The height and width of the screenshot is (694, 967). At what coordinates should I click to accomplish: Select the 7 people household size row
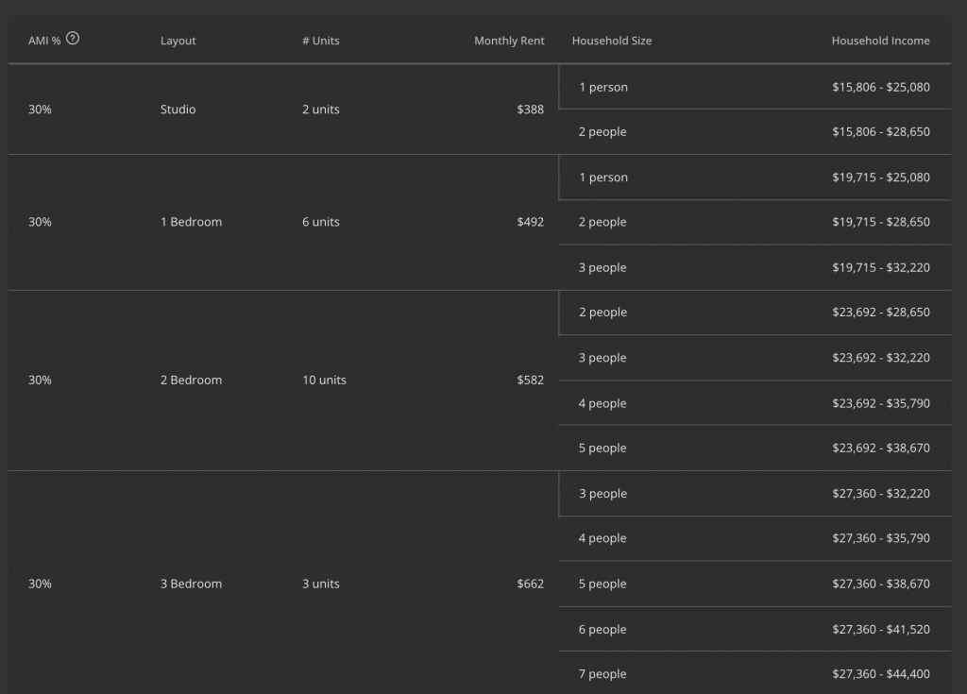602,674
